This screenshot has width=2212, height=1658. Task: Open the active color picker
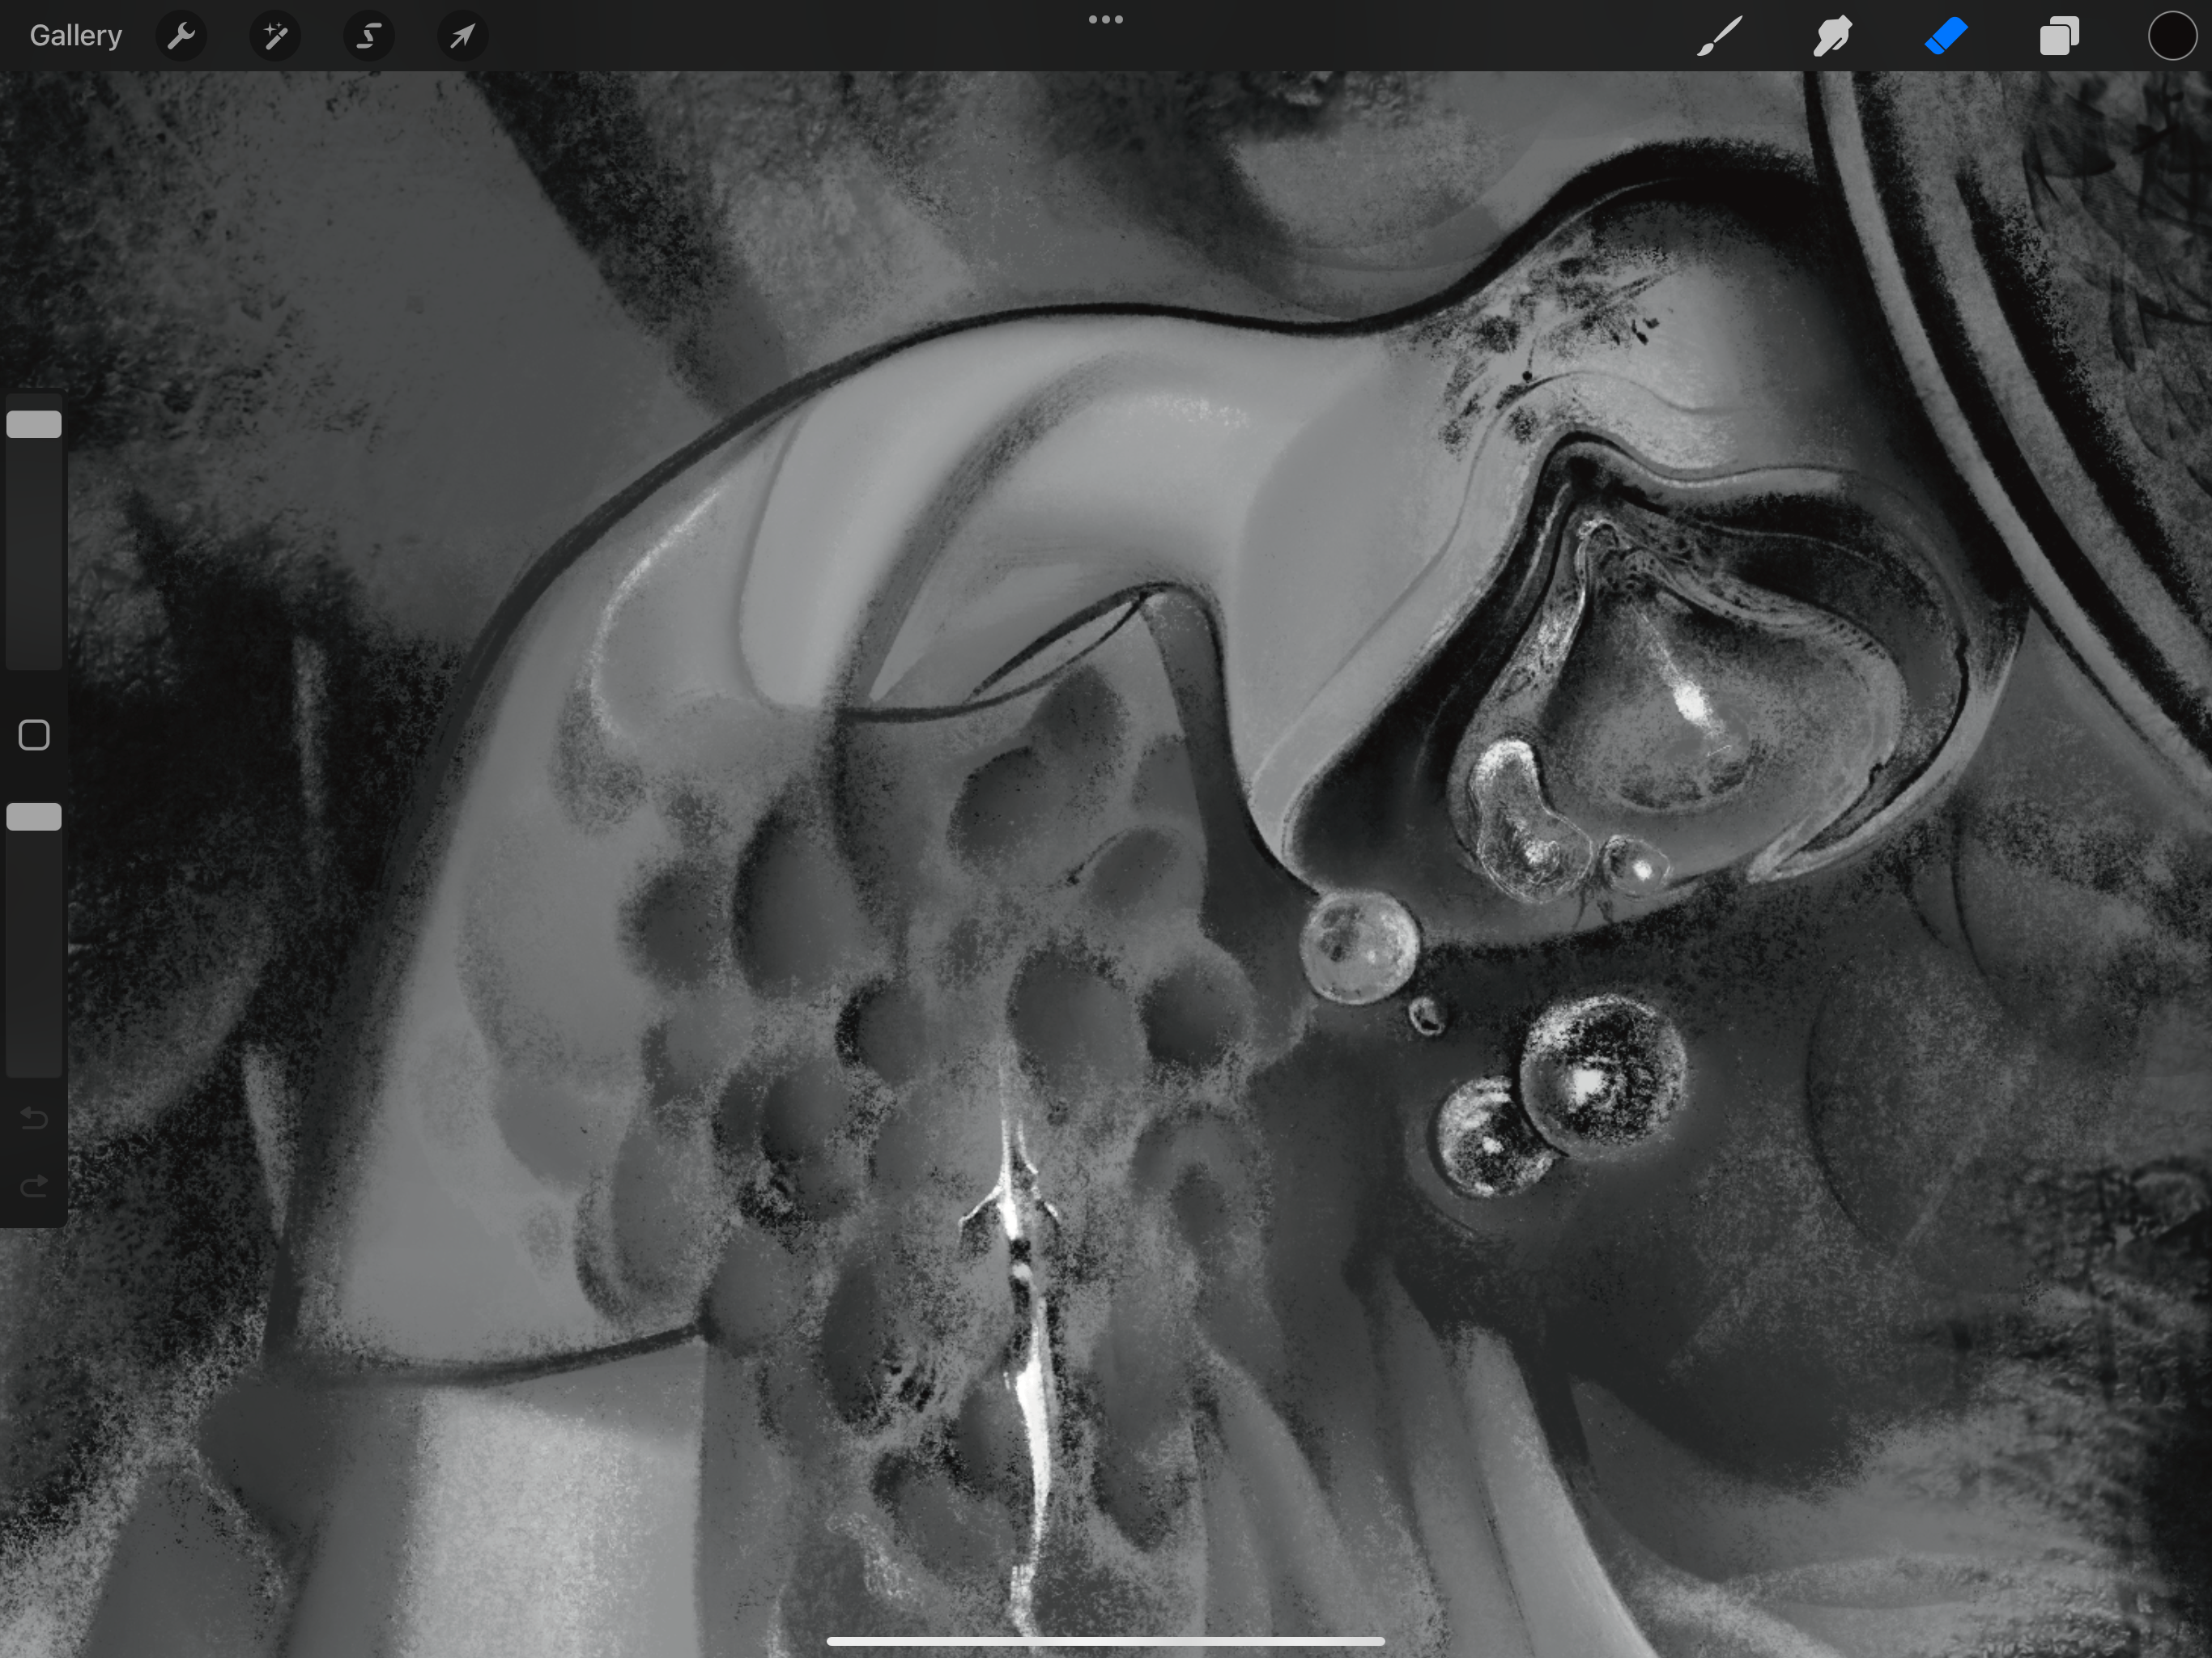(2172, 36)
